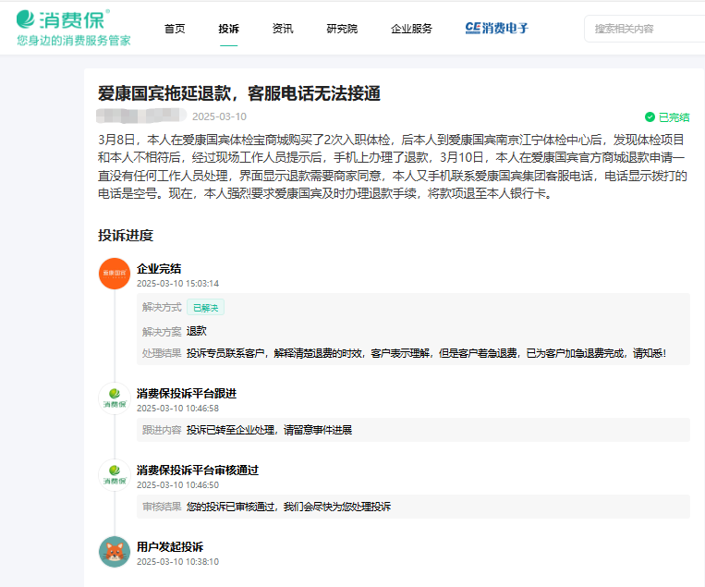Click the 解决方式 label
This screenshot has height=587, width=705.
(x=162, y=307)
